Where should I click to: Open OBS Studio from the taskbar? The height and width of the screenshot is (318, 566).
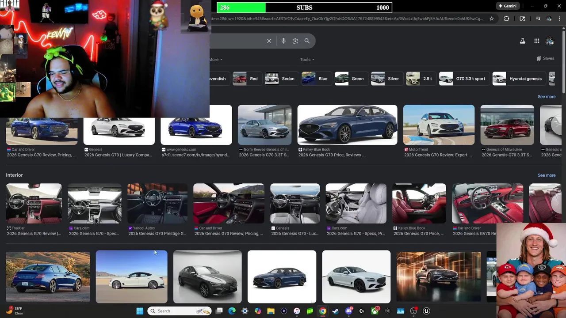(x=413, y=311)
